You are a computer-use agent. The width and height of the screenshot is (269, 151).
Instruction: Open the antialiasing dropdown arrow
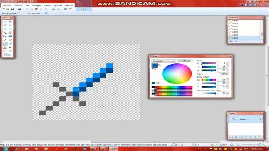click(50, 13)
